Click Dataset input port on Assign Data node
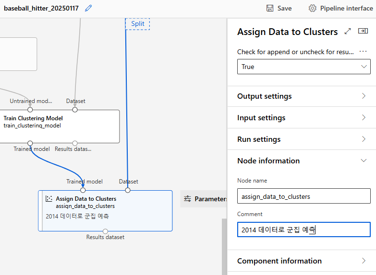The width and height of the screenshot is (376, 275). coord(128,190)
